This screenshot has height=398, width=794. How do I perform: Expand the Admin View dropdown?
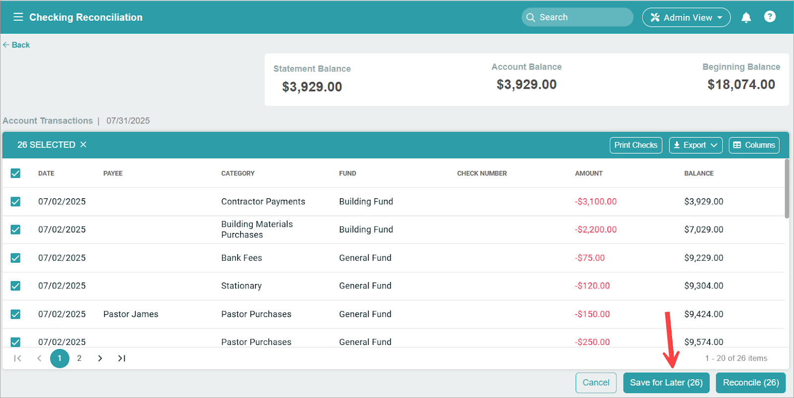click(686, 17)
